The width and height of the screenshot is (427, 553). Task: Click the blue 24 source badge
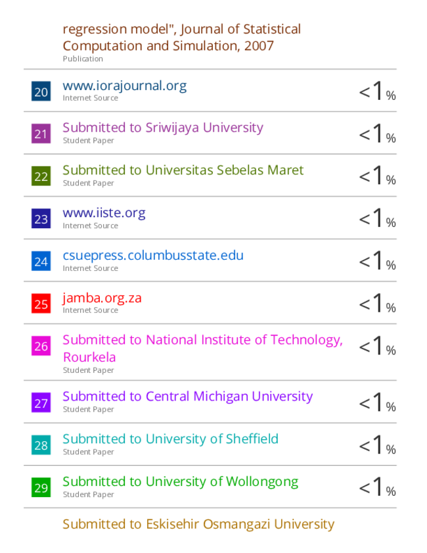(x=41, y=261)
